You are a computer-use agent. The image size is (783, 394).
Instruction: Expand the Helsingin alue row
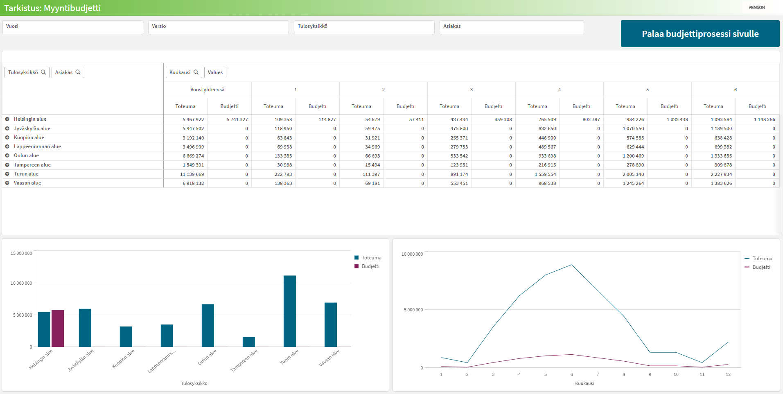point(7,119)
